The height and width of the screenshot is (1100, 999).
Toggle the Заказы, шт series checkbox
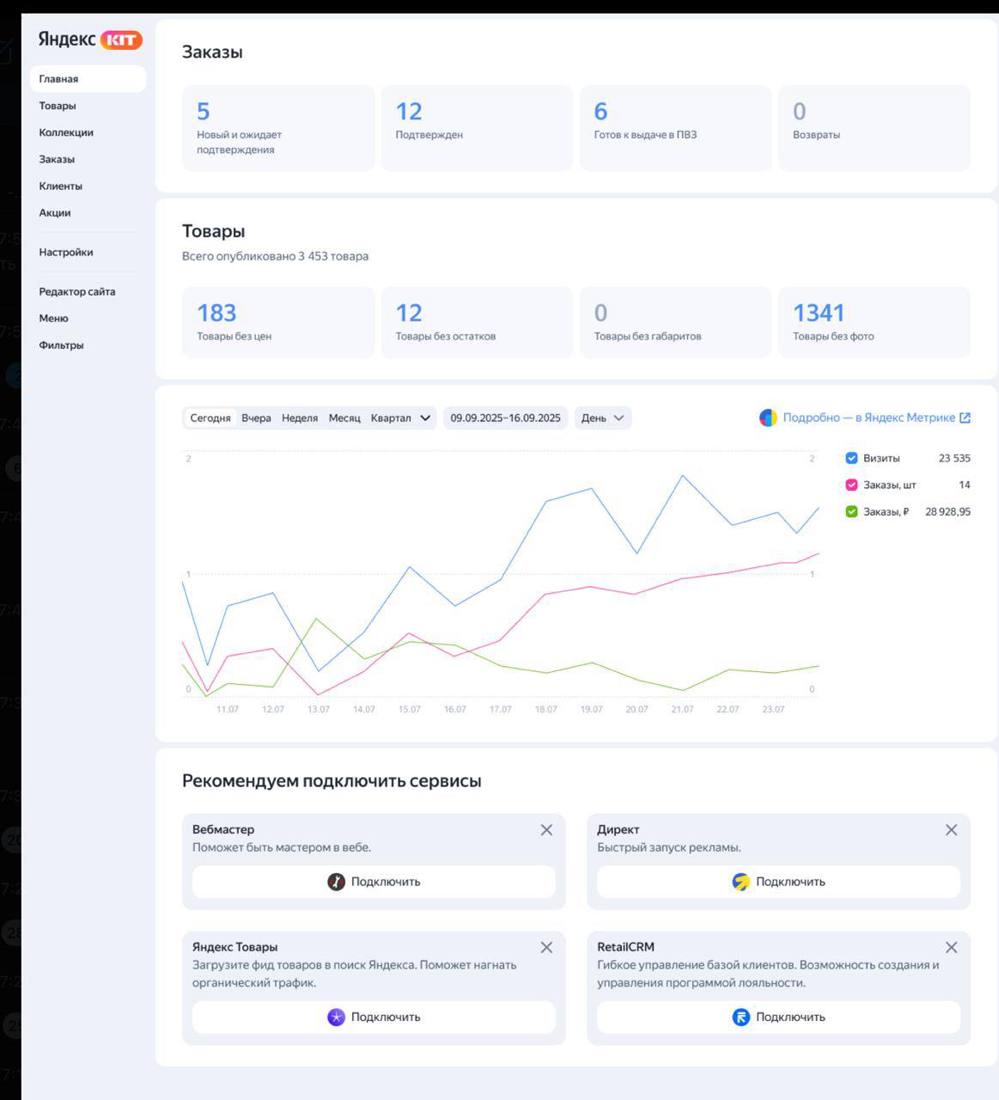point(851,485)
